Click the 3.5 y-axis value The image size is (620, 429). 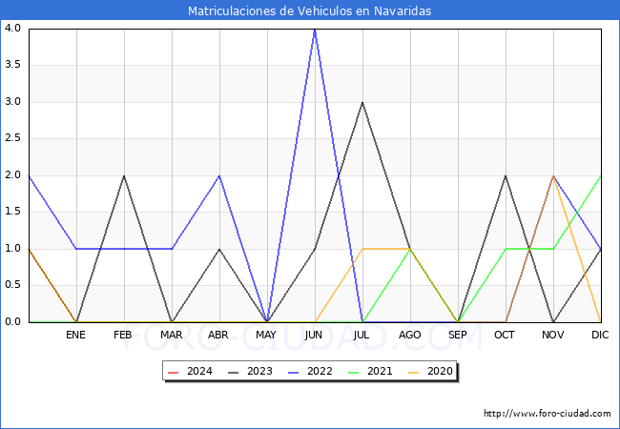click(x=12, y=65)
